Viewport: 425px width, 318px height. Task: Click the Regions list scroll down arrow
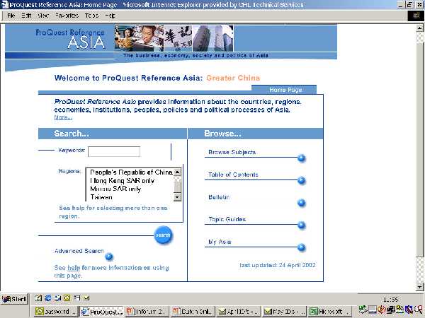click(177, 197)
